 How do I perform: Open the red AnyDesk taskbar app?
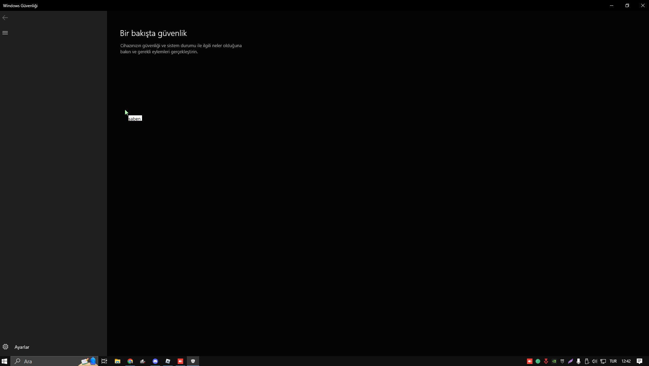[180, 361]
